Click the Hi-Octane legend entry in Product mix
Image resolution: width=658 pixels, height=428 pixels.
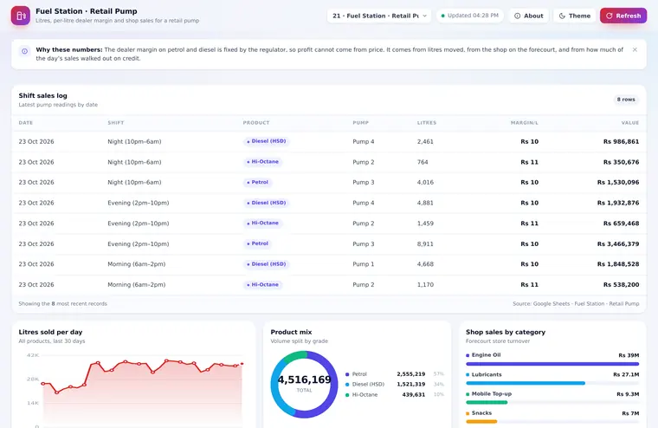[395, 395]
